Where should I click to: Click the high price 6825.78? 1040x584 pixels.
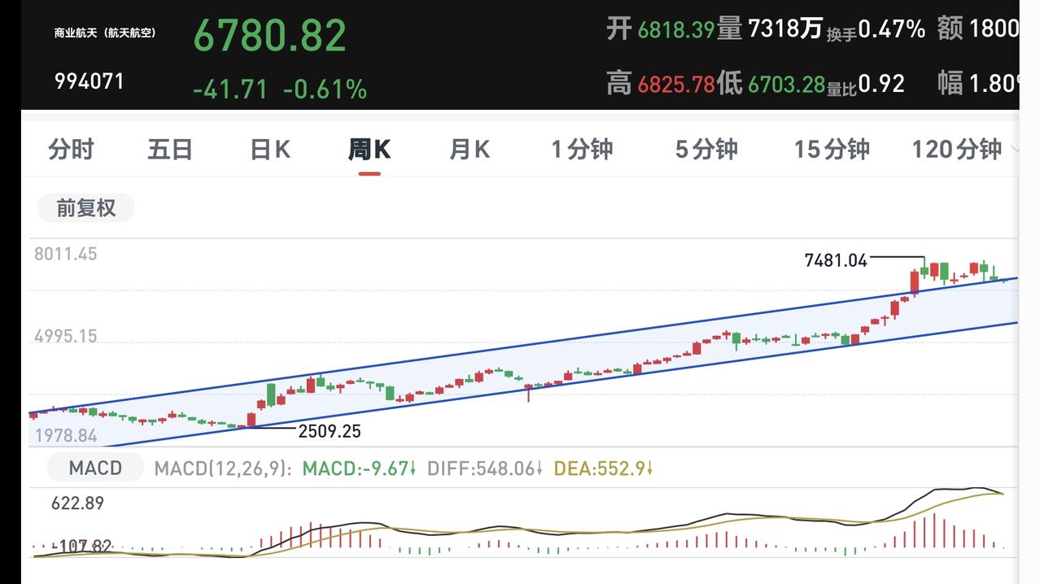pos(675,84)
